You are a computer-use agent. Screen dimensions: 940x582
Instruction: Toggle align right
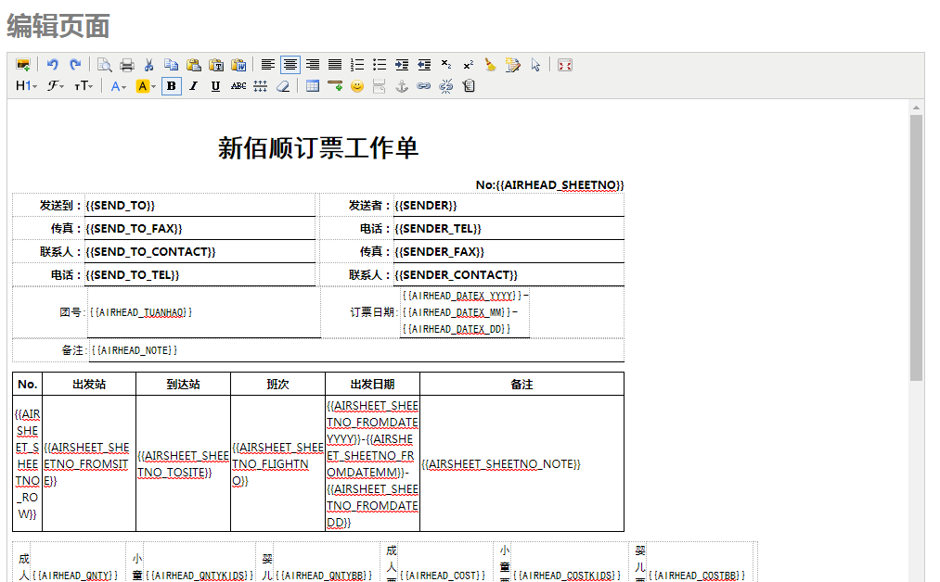(x=313, y=65)
